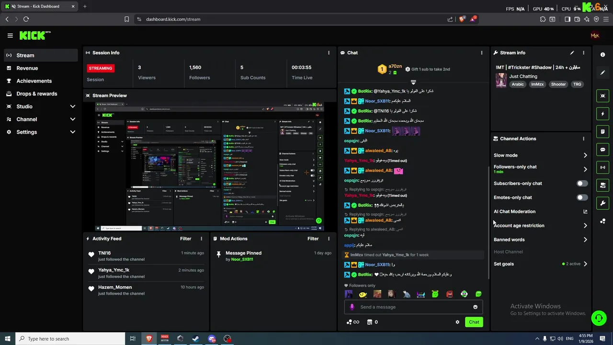Click the shop icon below the message box
The height and width of the screenshot is (345, 613).
click(x=370, y=322)
